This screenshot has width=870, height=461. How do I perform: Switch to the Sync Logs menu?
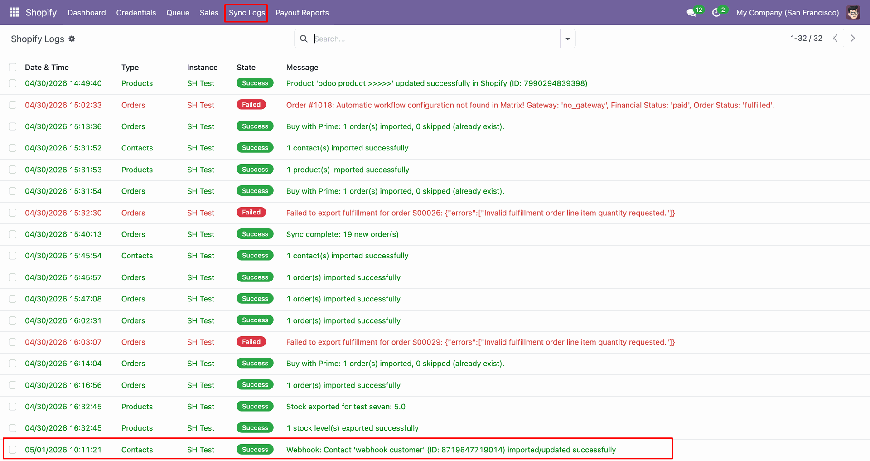coord(246,13)
